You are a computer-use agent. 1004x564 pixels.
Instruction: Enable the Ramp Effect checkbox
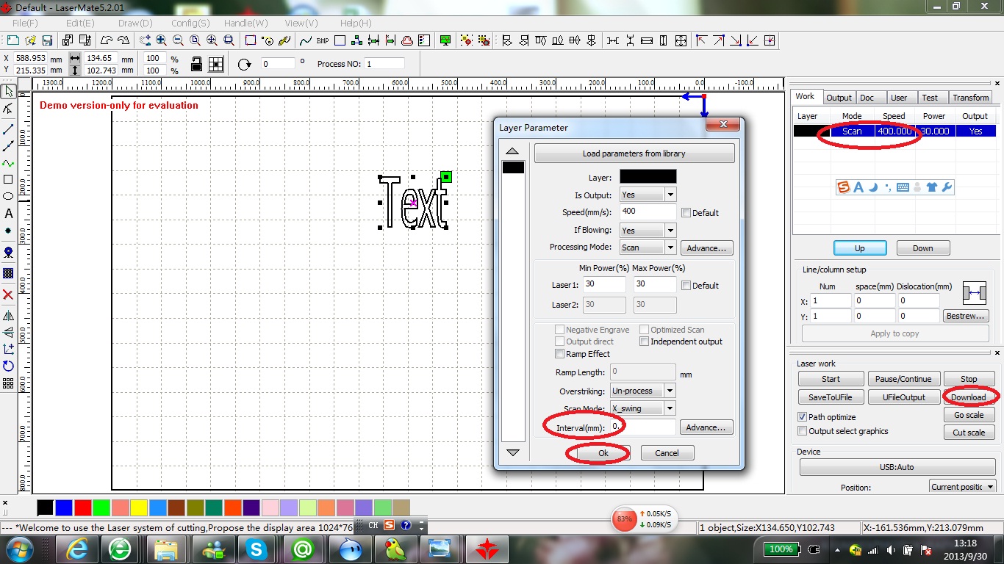(560, 354)
